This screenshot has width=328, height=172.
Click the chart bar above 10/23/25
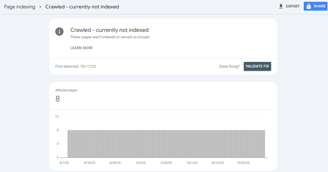243,144
